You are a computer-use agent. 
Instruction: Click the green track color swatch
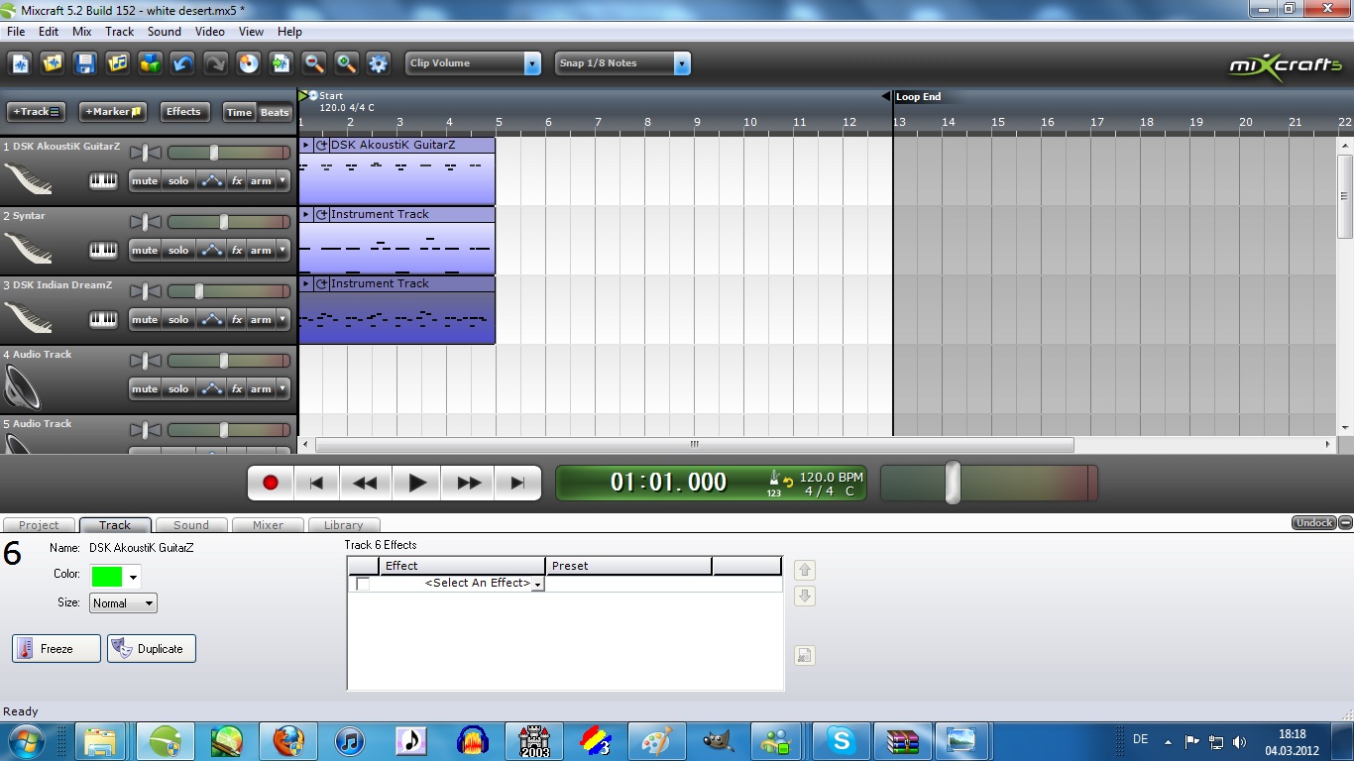click(107, 577)
